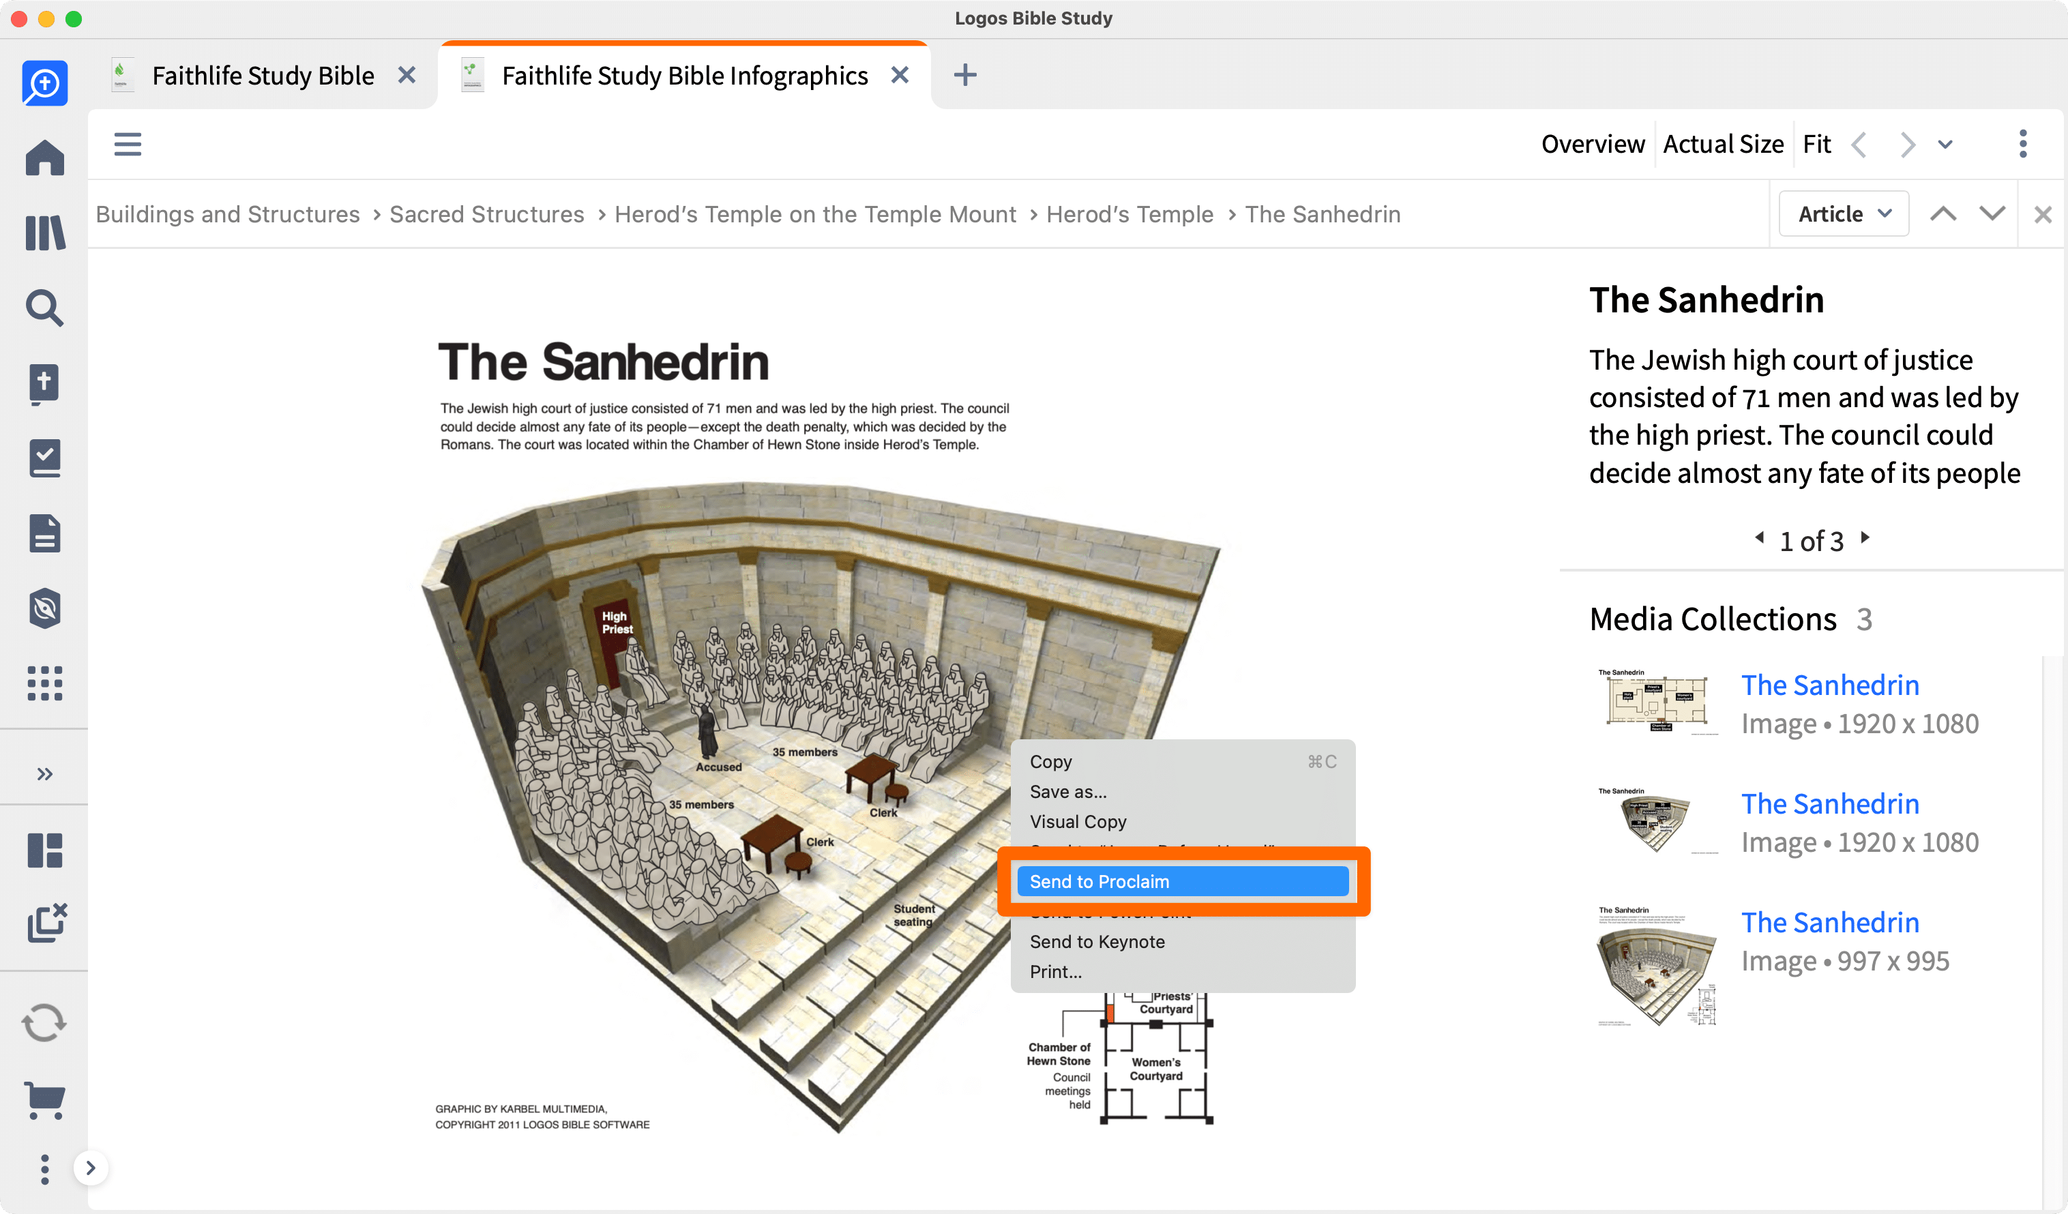Open the second The Sanhedrin 1920 x 1080 link

[1830, 803]
